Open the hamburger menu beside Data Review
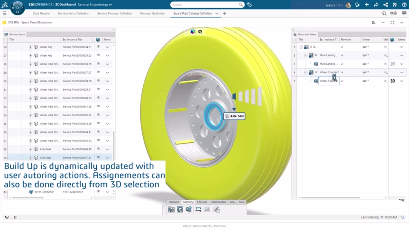Image resolution: width=409 pixels, height=230 pixels. [x=5, y=13]
